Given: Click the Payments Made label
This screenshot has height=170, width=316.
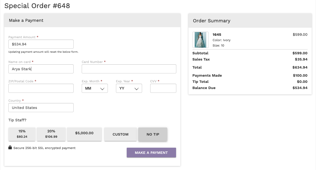Looking at the screenshot, I should pos(207,75).
